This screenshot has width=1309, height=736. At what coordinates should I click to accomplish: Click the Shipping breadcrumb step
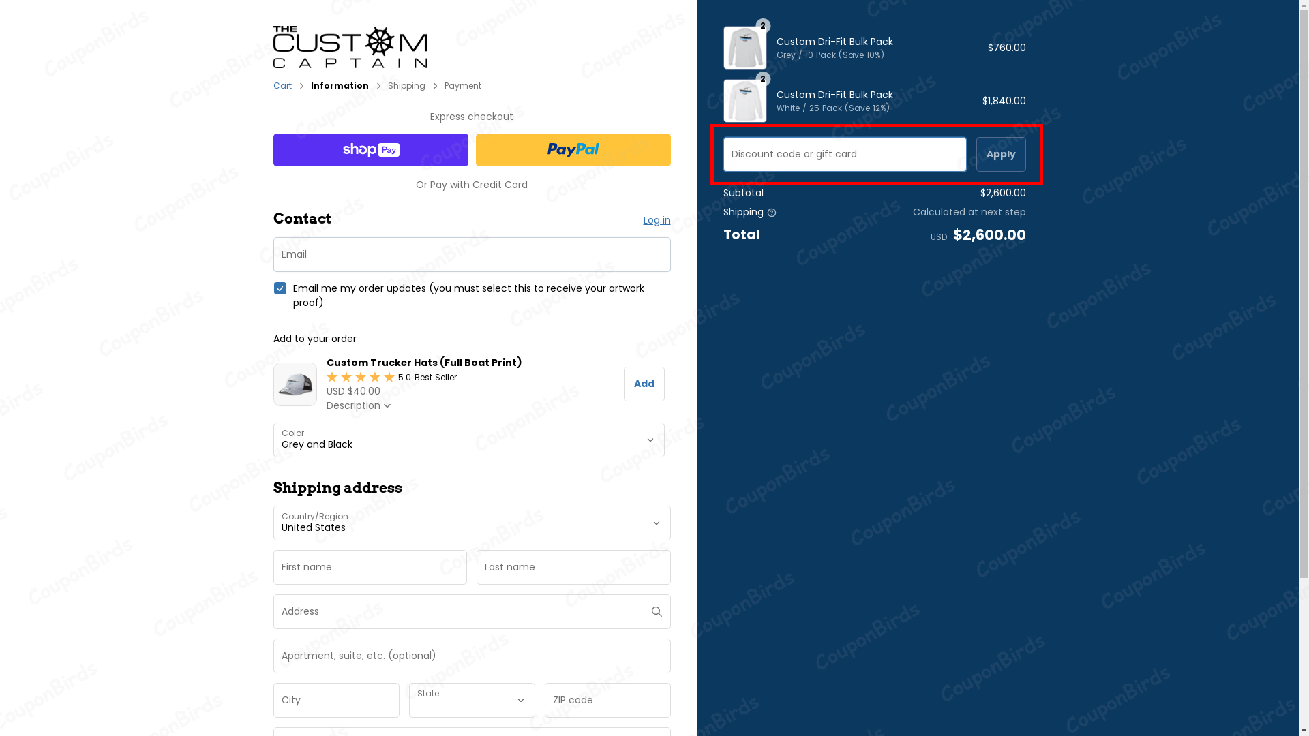[406, 86]
